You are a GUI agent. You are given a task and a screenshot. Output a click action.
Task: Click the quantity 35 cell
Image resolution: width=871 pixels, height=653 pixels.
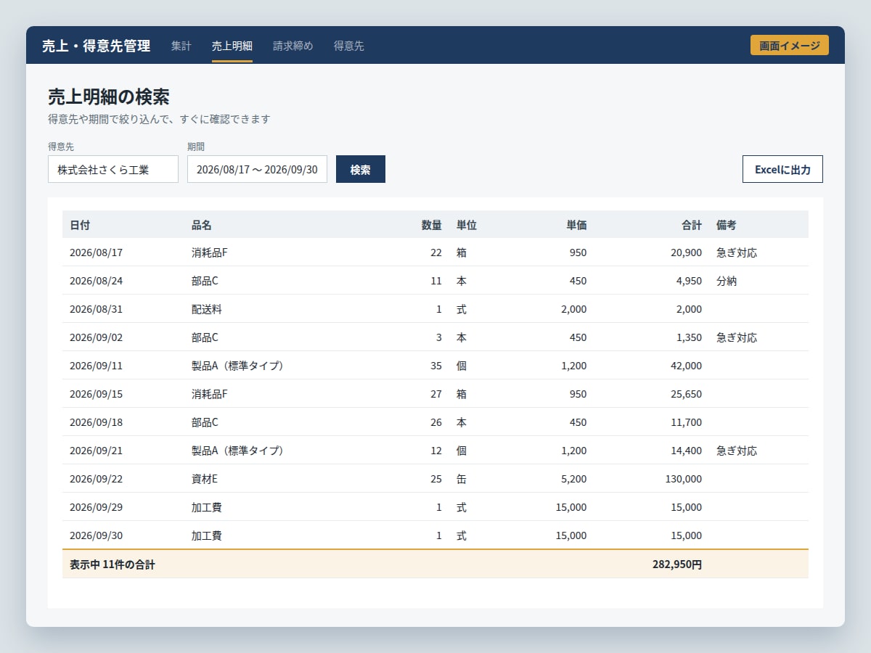pos(435,366)
